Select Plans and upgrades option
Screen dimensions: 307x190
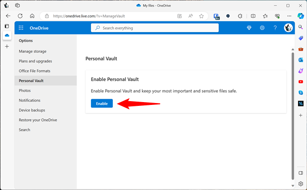[36, 61]
